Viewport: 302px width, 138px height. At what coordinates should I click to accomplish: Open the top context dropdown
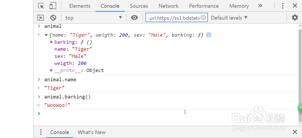pyautogui.click(x=94, y=18)
